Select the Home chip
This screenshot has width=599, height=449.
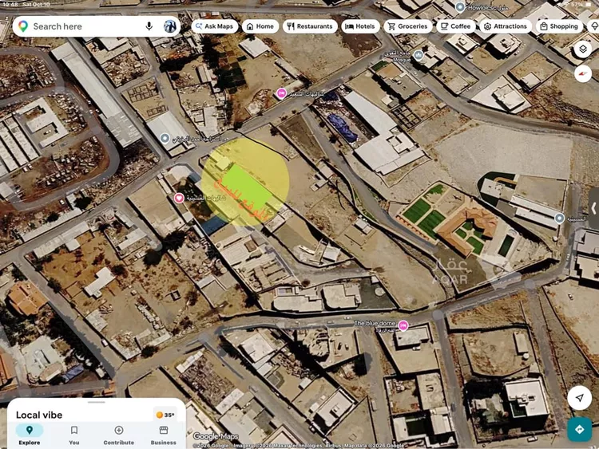[x=260, y=26]
